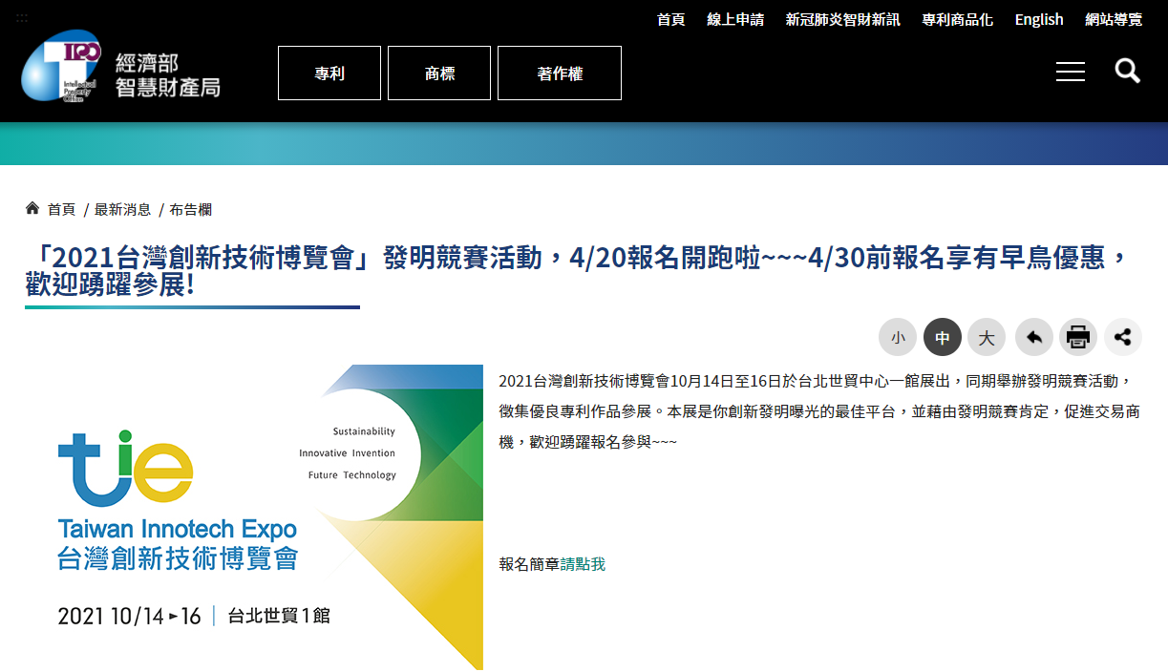Click the home icon in the breadcrumb
1168x672 pixels.
click(32, 208)
